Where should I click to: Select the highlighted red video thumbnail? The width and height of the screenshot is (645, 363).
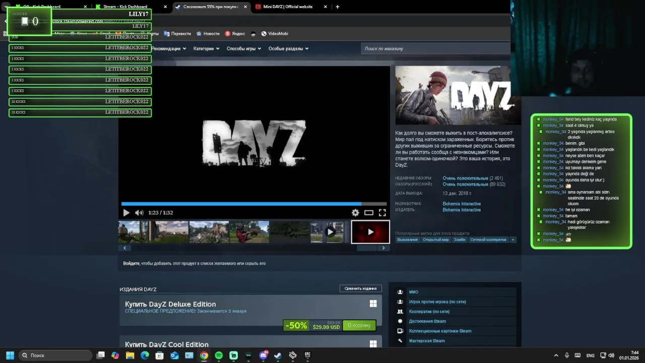click(x=370, y=232)
